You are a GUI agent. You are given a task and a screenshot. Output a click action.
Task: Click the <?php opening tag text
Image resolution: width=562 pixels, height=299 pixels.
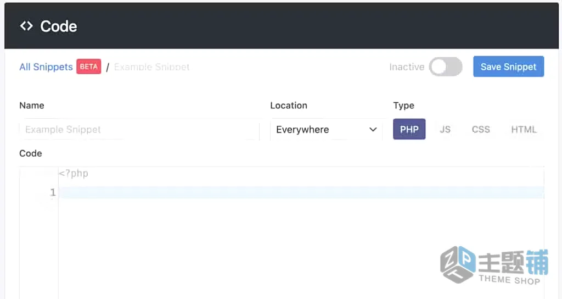(x=74, y=173)
